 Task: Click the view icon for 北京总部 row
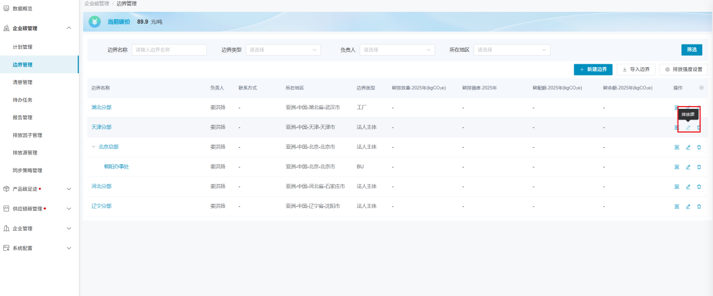coord(676,147)
